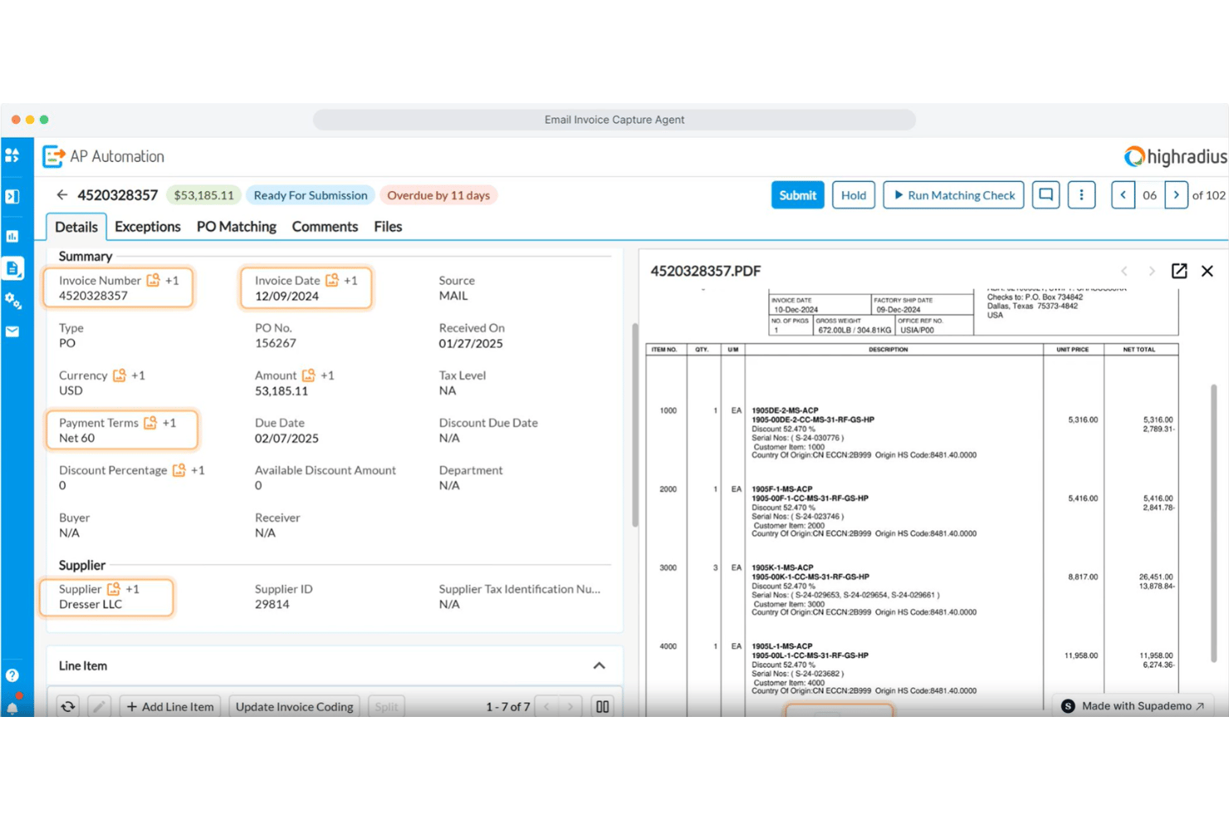The height and width of the screenshot is (820, 1229).
Task: Click the Source value MAIL
Action: coord(453,296)
